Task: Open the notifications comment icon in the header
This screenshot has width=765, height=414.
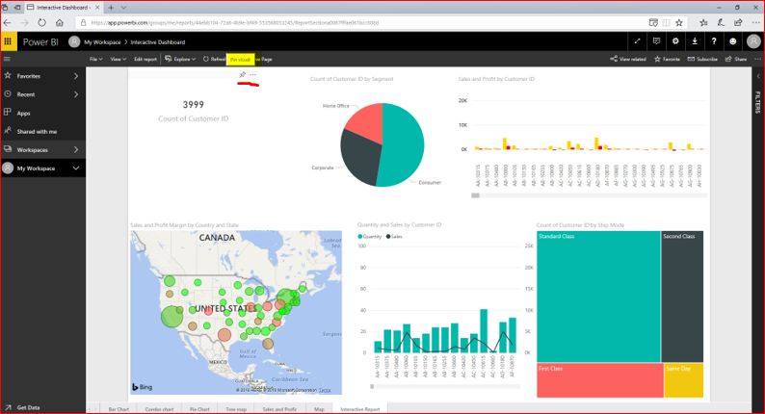Action: 656,41
